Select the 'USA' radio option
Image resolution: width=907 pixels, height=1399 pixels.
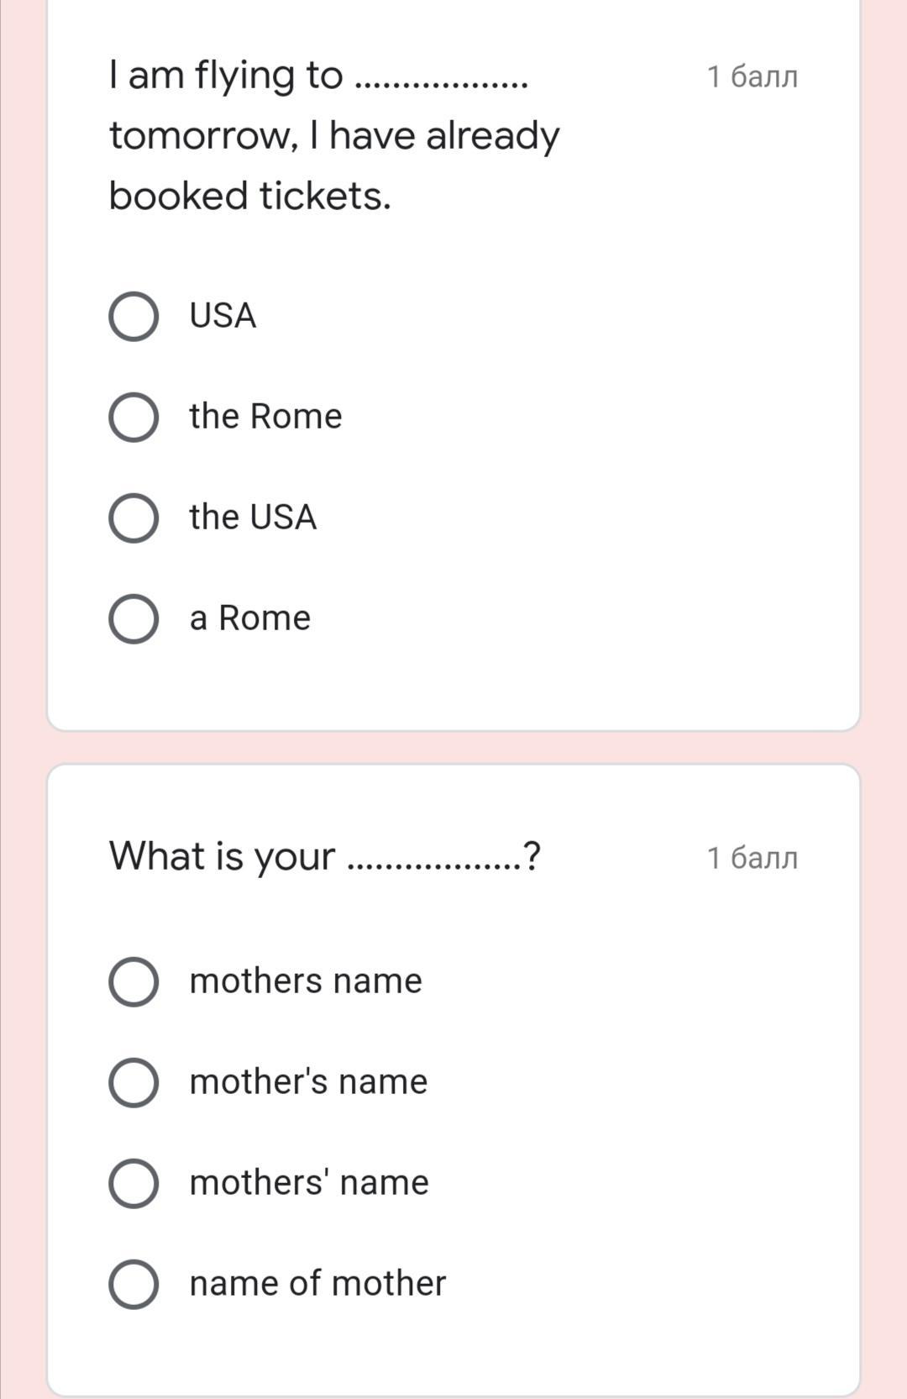click(x=134, y=317)
